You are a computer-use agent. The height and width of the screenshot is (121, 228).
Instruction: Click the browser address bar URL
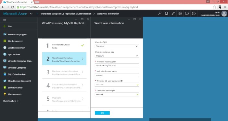79,7
